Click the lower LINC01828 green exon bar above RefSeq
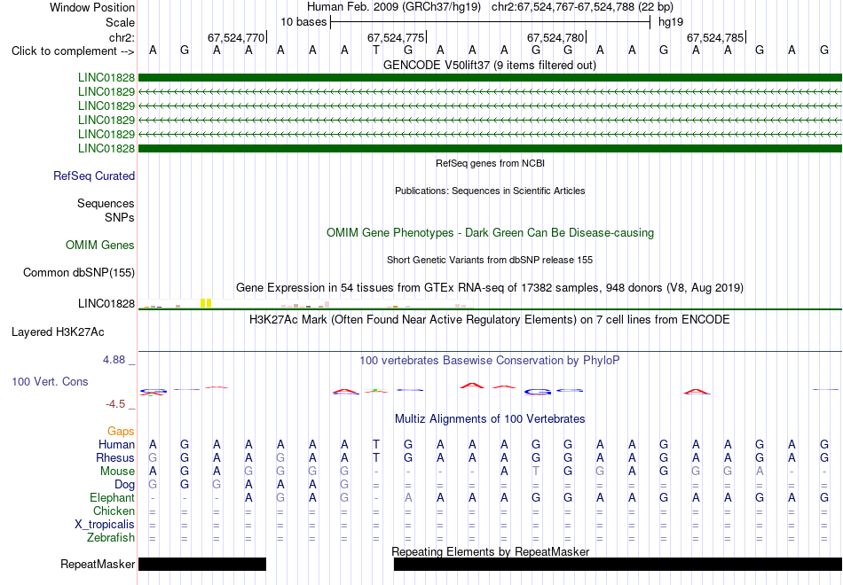 pos(490,148)
